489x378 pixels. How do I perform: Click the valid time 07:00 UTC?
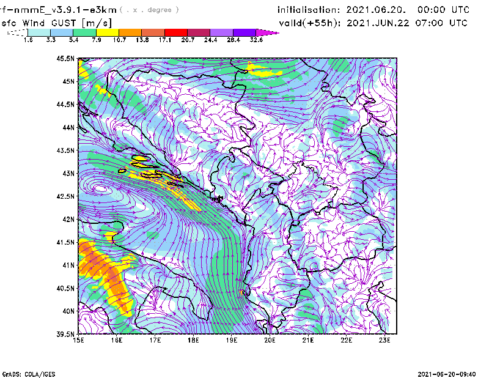[441, 23]
